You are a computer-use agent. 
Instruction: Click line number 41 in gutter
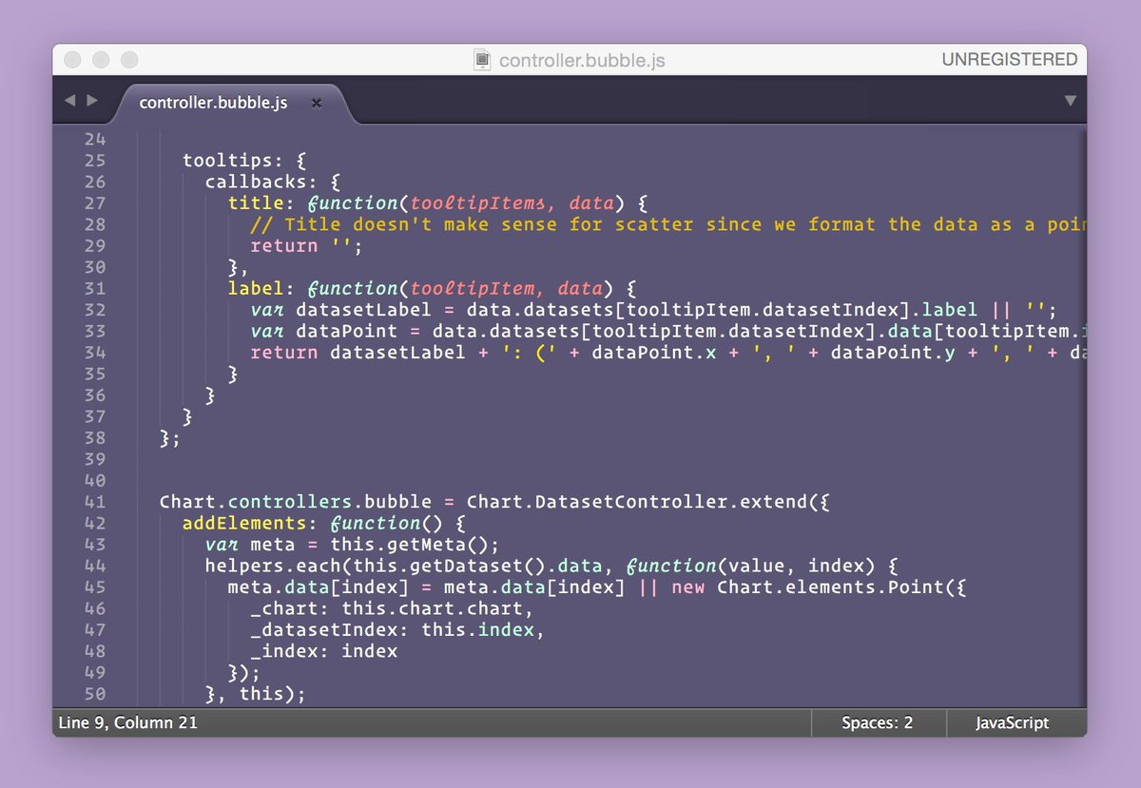(95, 502)
